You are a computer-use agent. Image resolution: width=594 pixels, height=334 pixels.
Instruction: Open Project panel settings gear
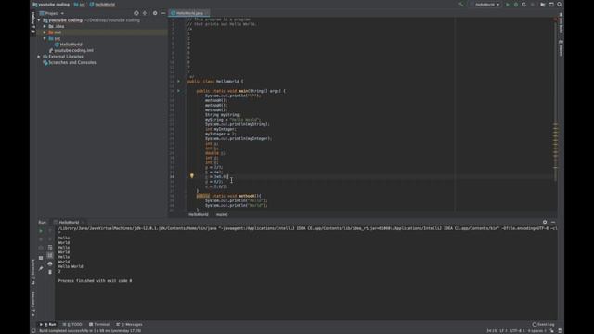(155, 13)
